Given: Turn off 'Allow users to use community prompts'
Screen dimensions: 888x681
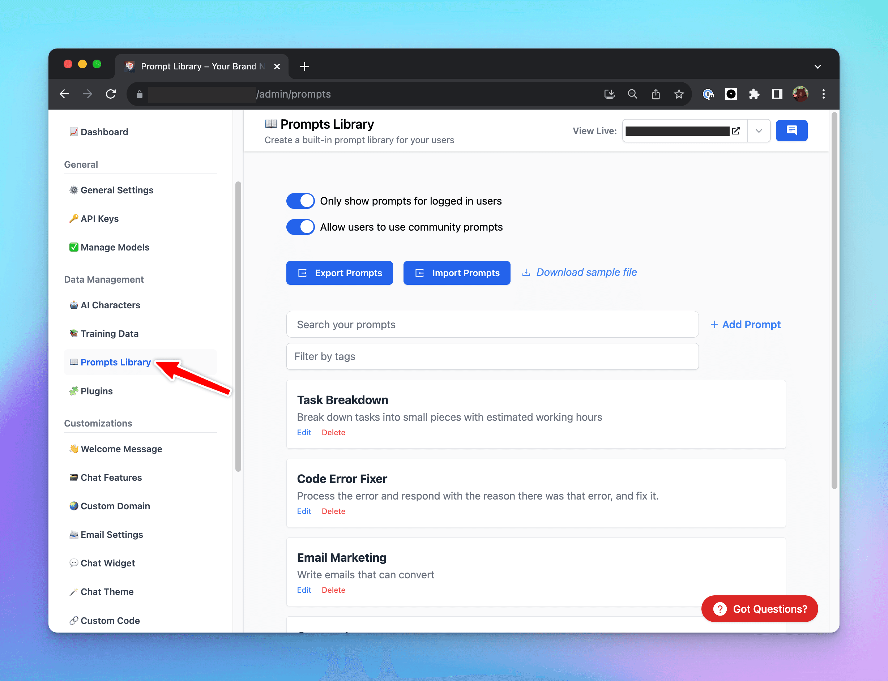Looking at the screenshot, I should click(x=300, y=227).
